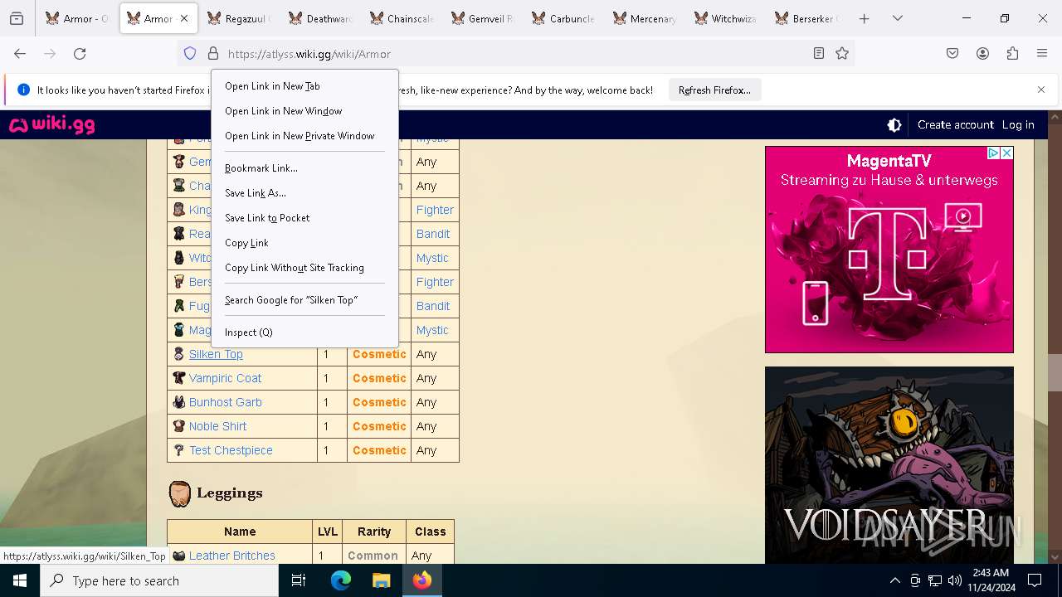The image size is (1062, 597).
Task: Select Save Link As option
Action: point(304,192)
